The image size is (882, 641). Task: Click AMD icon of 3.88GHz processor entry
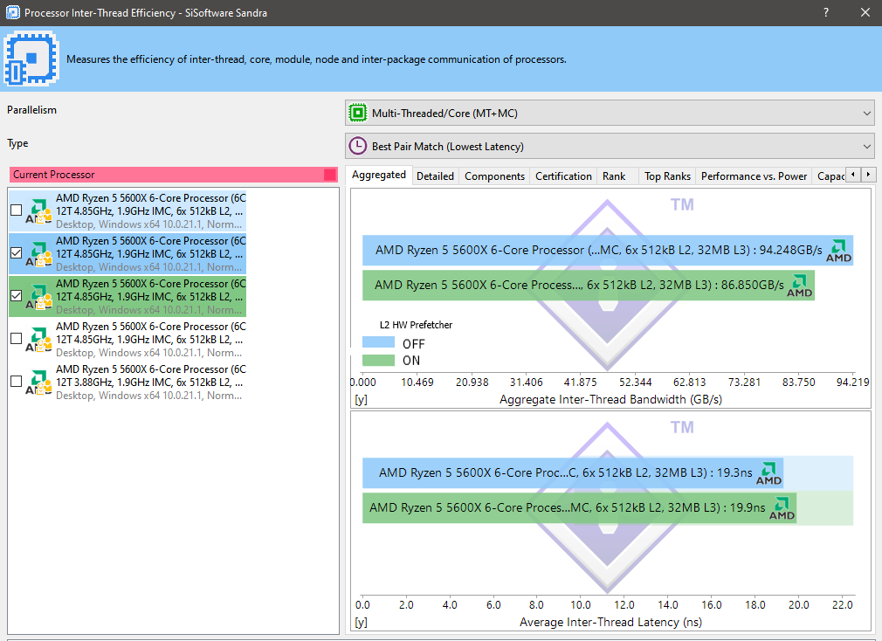click(x=38, y=382)
